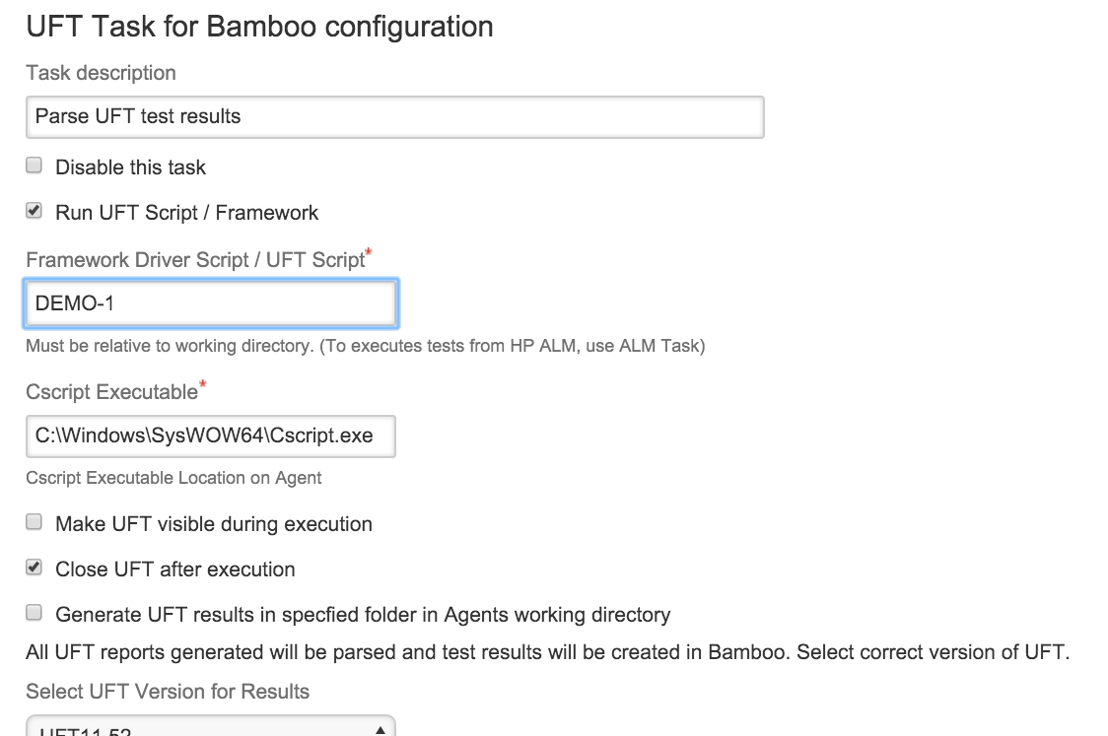
Task: Check 'Generate UFT results in specfied folder'
Action: click(33, 612)
